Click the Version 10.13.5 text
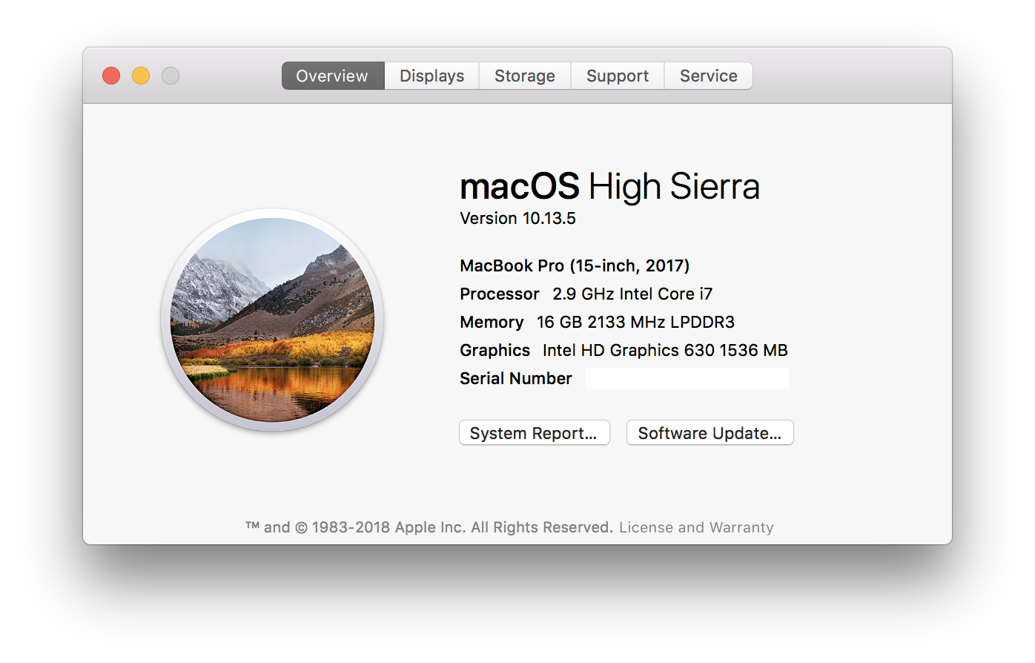Image resolution: width=1035 pixels, height=663 pixels. point(517,218)
